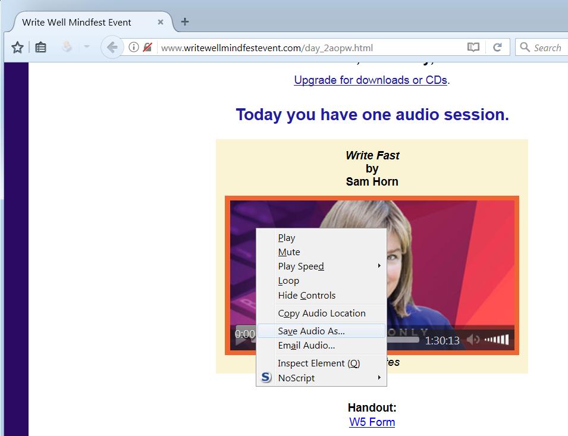Viewport: 568px width, 436px height.
Task: Adjust the audio volume bars slider
Action: [x=497, y=339]
